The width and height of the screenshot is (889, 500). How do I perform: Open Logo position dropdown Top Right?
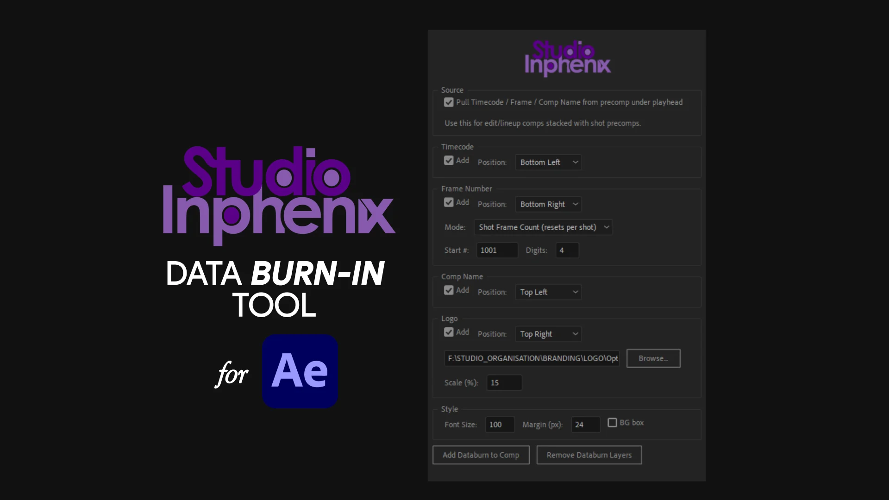[x=549, y=334]
